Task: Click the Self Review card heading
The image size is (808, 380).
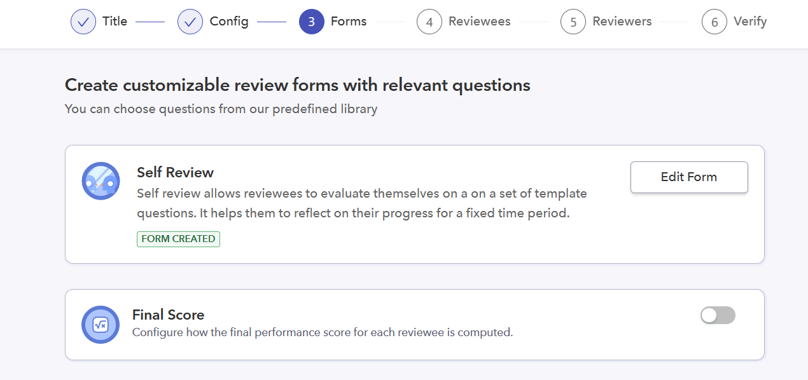Action: [x=176, y=172]
